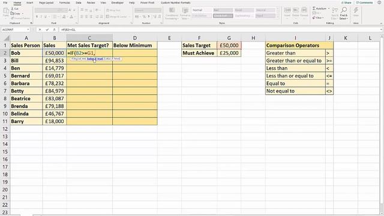Select the Sales Target value £50,000 cell G1
The width and height of the screenshot is (384, 216).
coord(229,46)
